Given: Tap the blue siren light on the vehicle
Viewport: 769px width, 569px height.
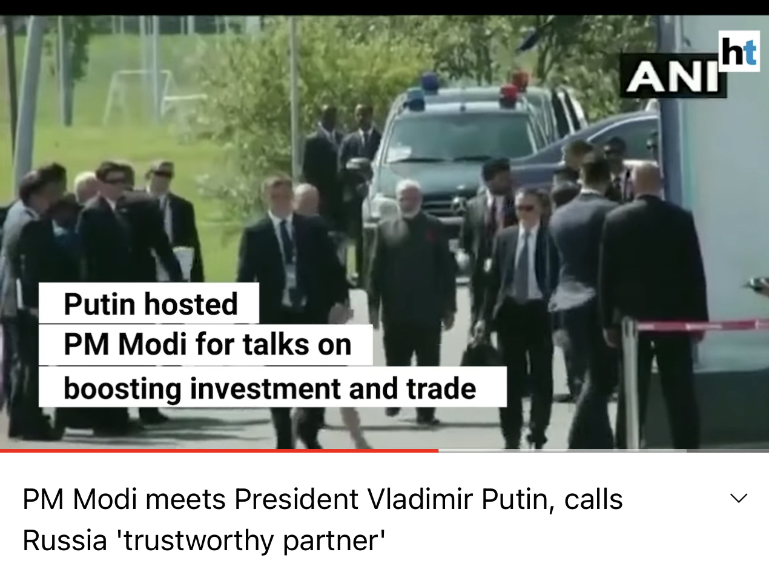Looking at the screenshot, I should 415,99.
